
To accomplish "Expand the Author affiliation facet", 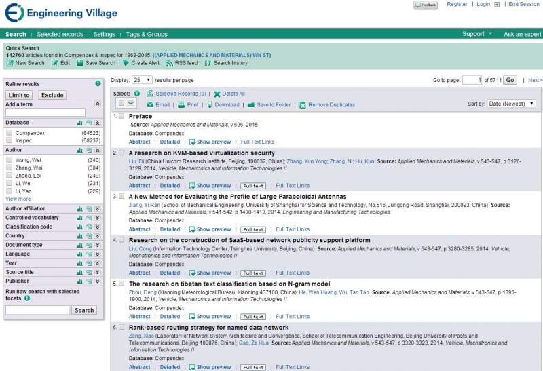I will 98,209.
